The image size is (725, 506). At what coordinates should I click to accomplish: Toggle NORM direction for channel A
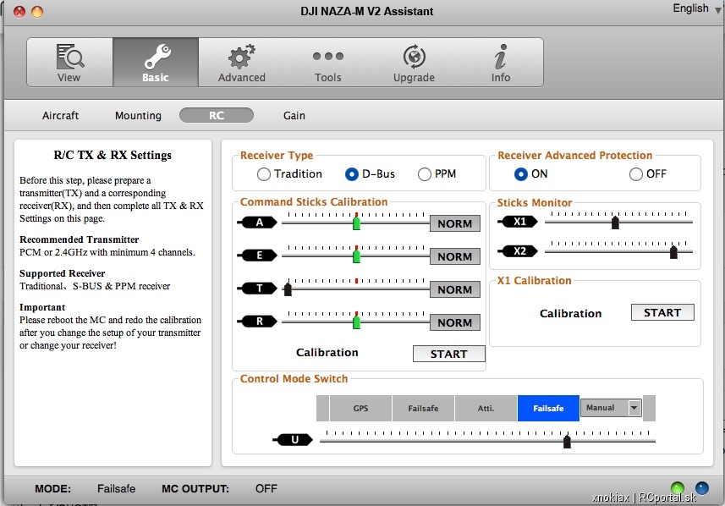click(455, 223)
